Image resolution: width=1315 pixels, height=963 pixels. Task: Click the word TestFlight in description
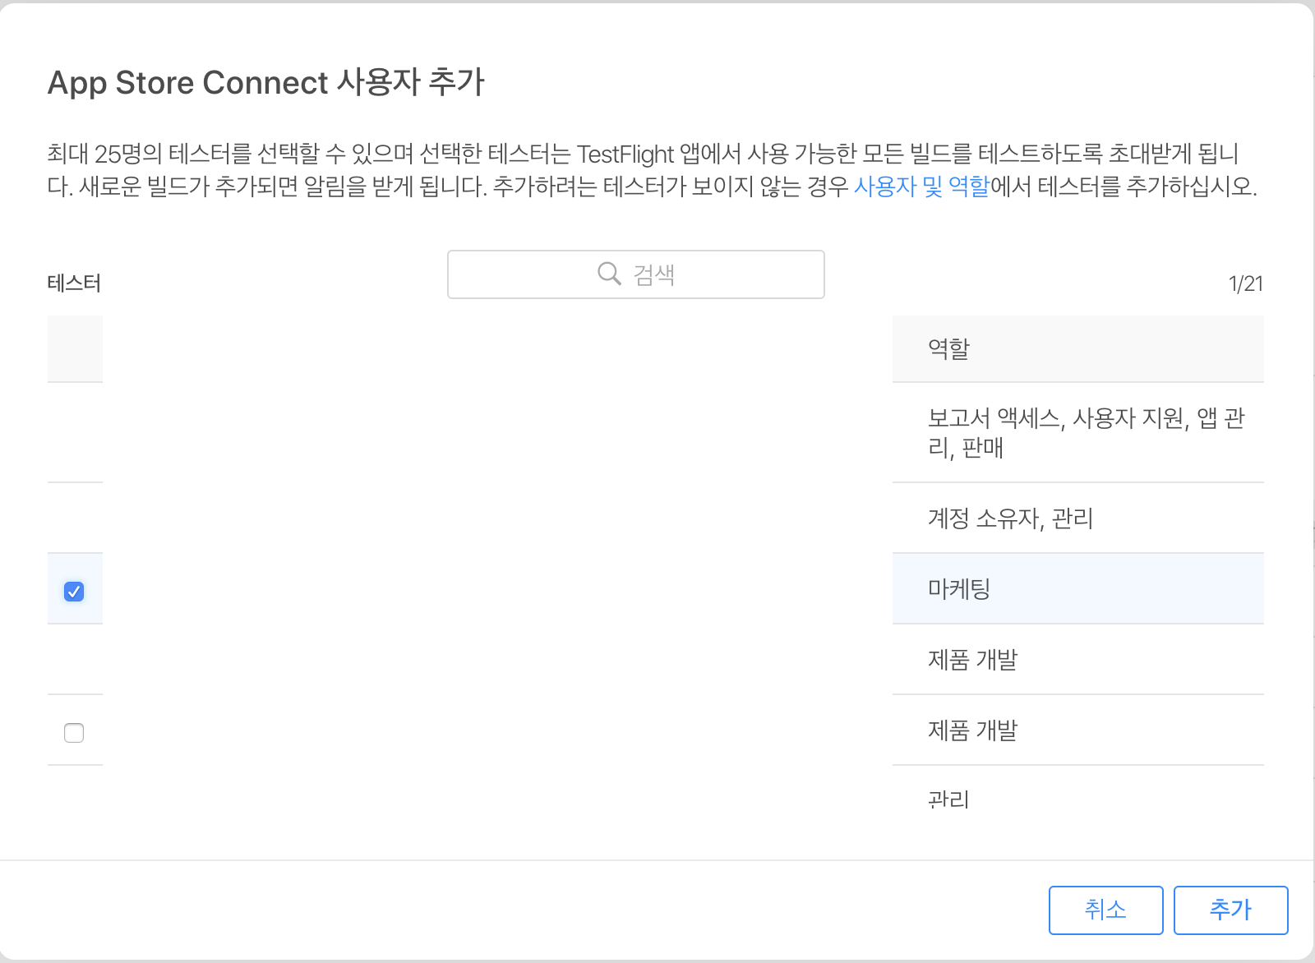(625, 154)
